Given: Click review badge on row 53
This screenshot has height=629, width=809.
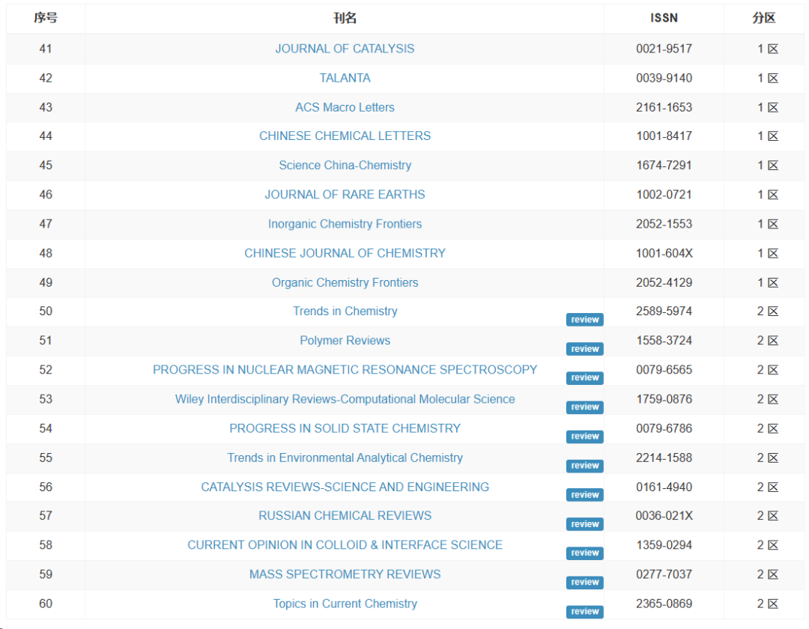Looking at the screenshot, I should [584, 407].
